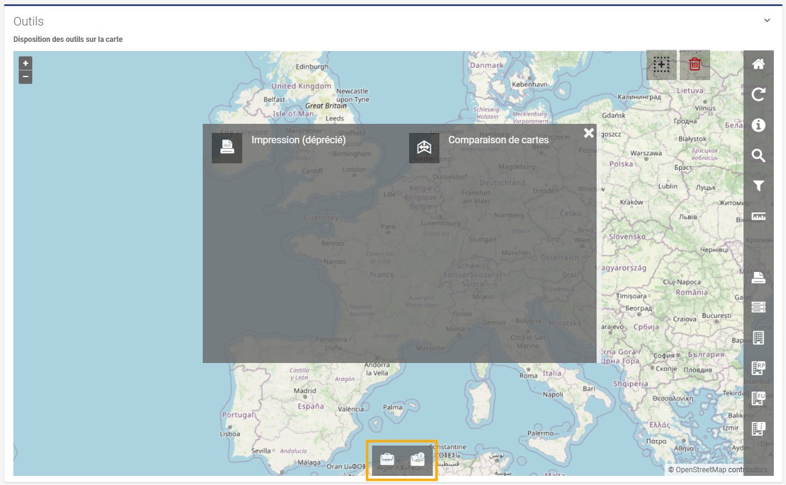Open the stacked server layers icon

(758, 307)
